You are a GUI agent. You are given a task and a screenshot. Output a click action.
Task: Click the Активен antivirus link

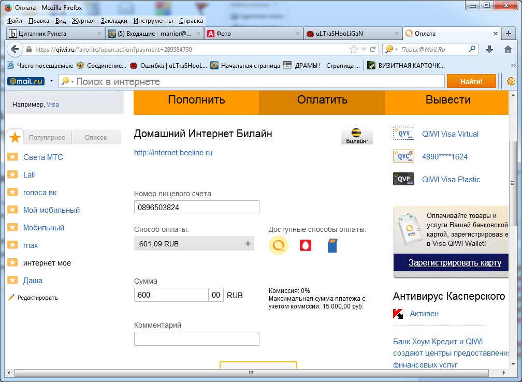pos(424,314)
